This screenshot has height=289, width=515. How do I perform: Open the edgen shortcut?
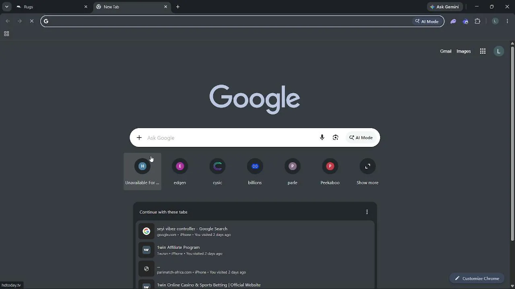[x=180, y=172]
